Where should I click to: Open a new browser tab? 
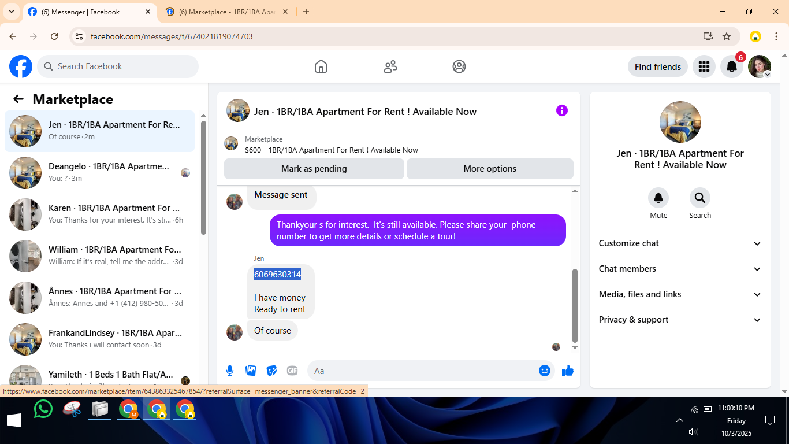(306, 12)
